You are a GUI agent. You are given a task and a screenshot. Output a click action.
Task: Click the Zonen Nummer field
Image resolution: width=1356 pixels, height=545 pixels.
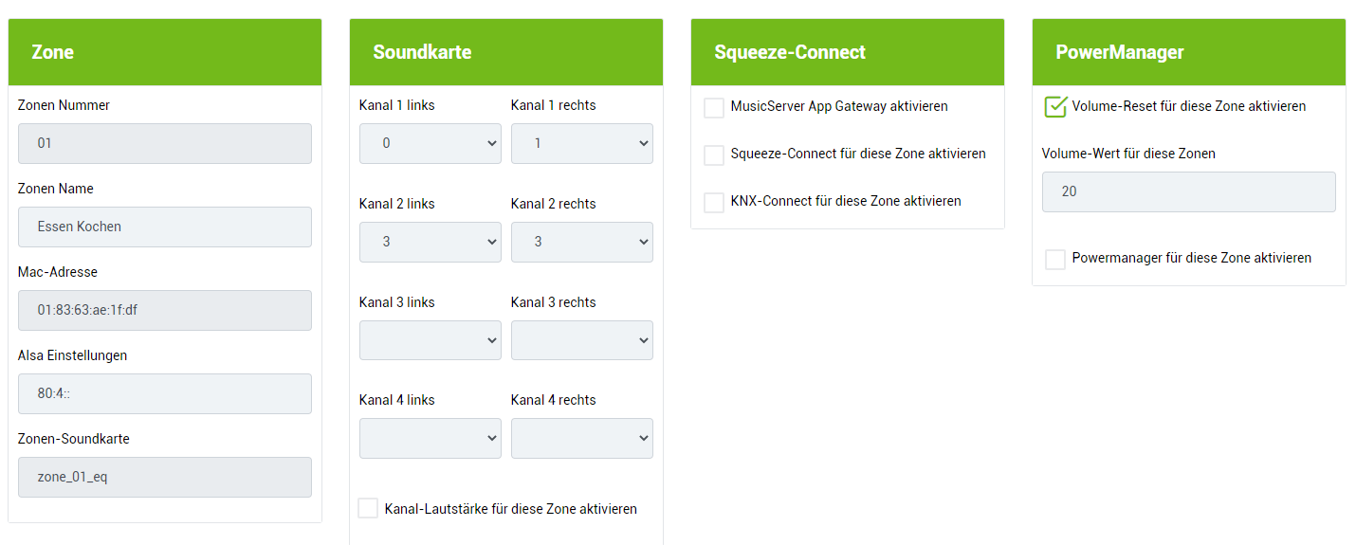point(165,143)
